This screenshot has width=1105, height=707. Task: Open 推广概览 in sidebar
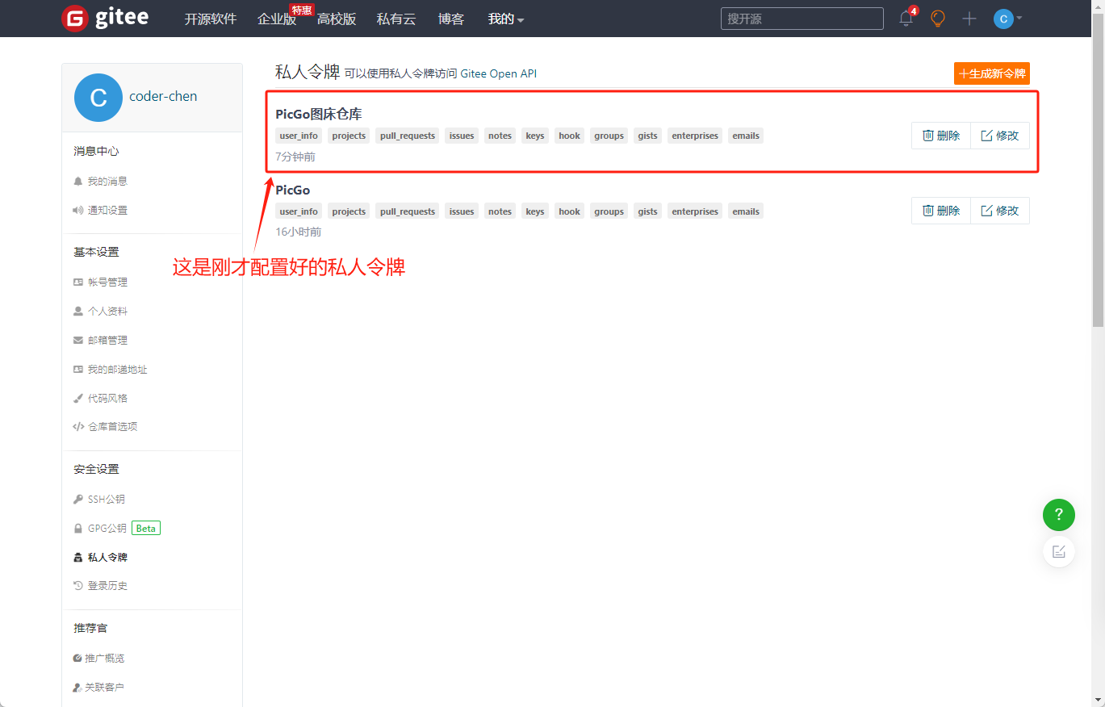99,659
